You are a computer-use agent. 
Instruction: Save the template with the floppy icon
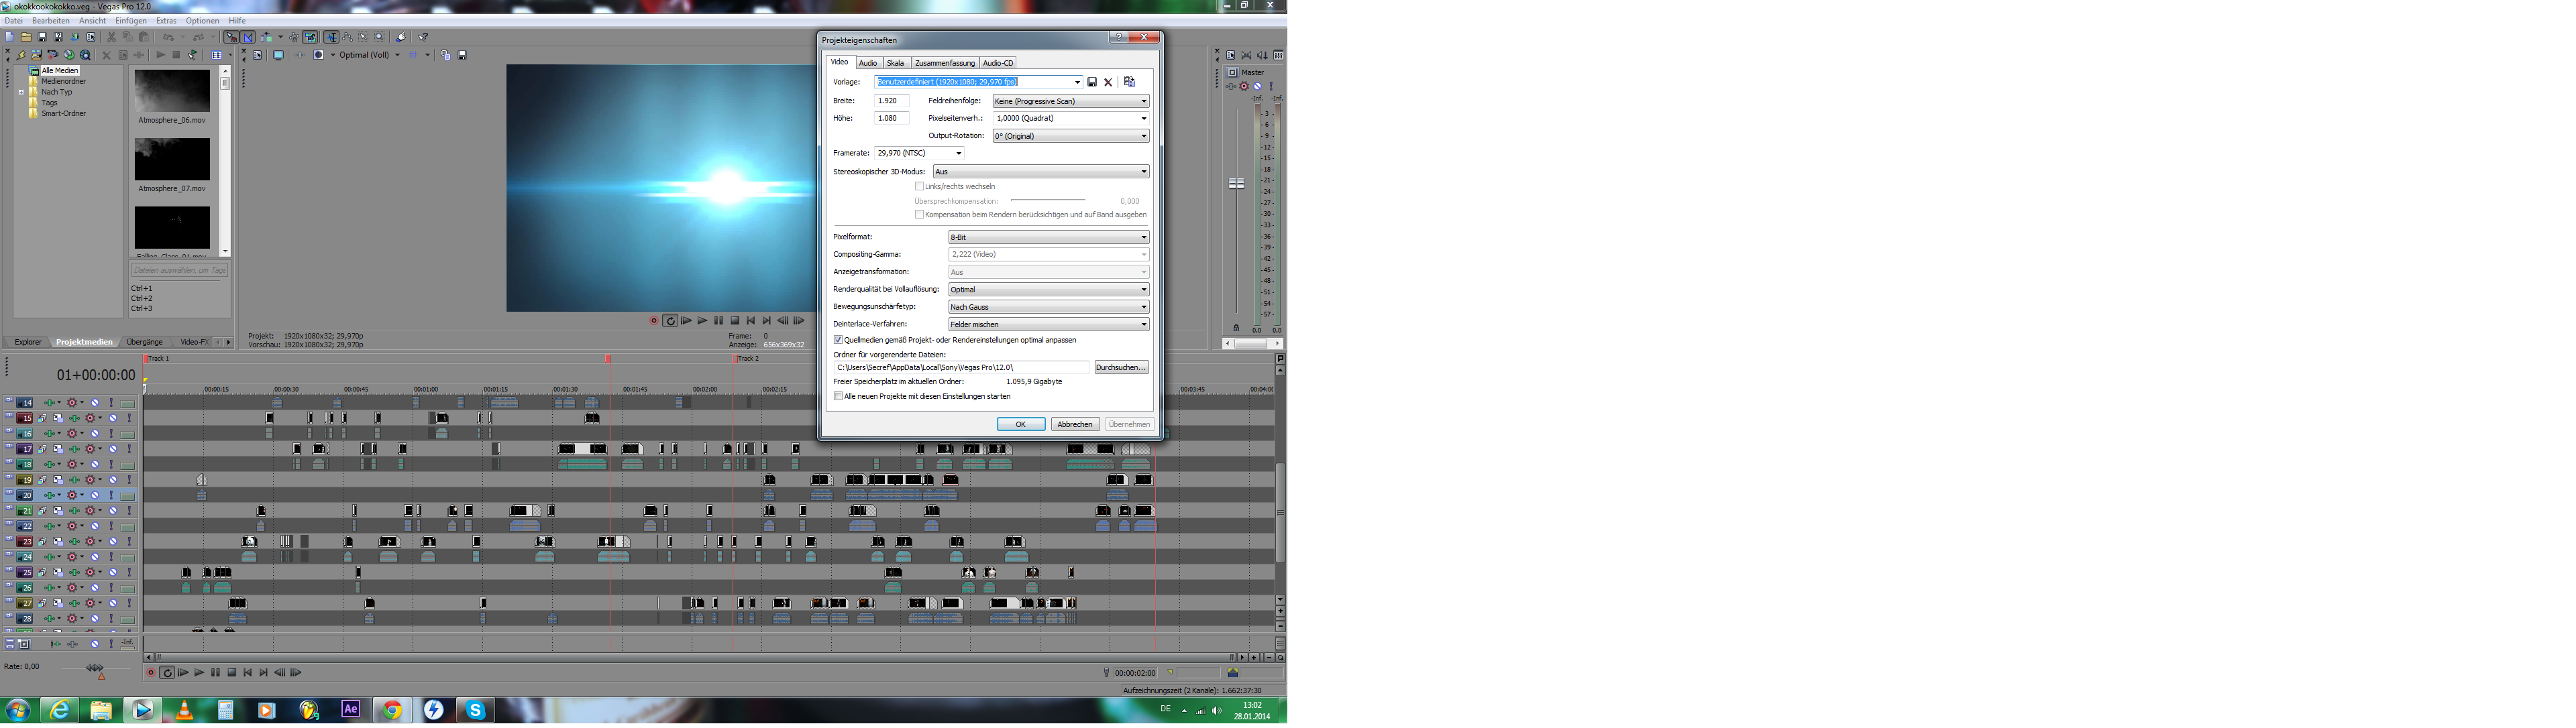tap(1092, 82)
